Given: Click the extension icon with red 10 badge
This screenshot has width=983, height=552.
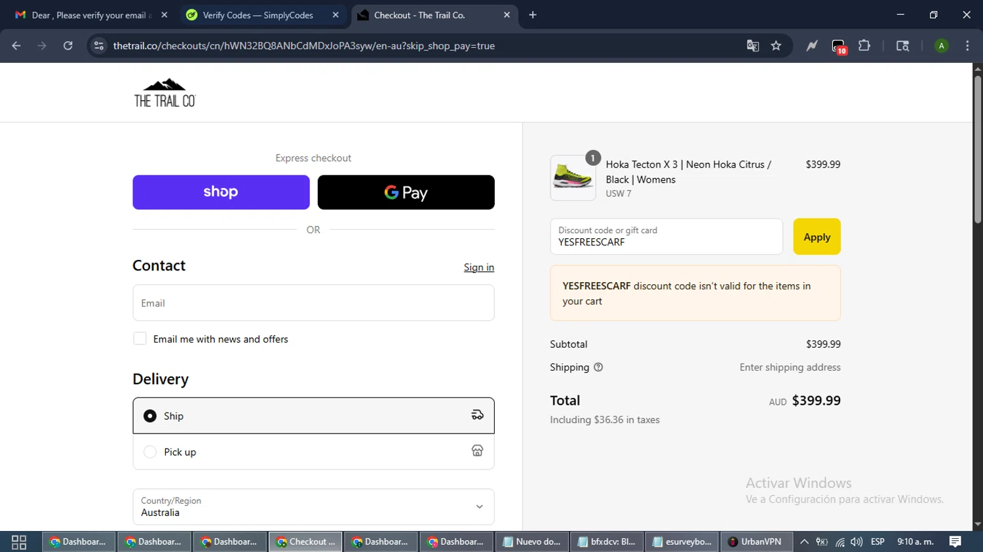Looking at the screenshot, I should click(839, 46).
